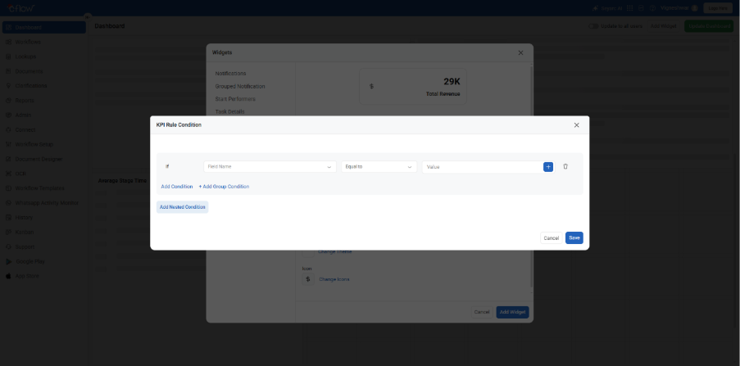Click the Google Play icon in the sidebar
The width and height of the screenshot is (740, 366).
click(8, 261)
